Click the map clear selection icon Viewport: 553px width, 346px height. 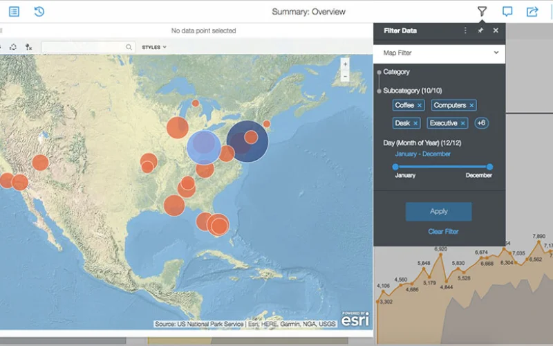[28, 47]
